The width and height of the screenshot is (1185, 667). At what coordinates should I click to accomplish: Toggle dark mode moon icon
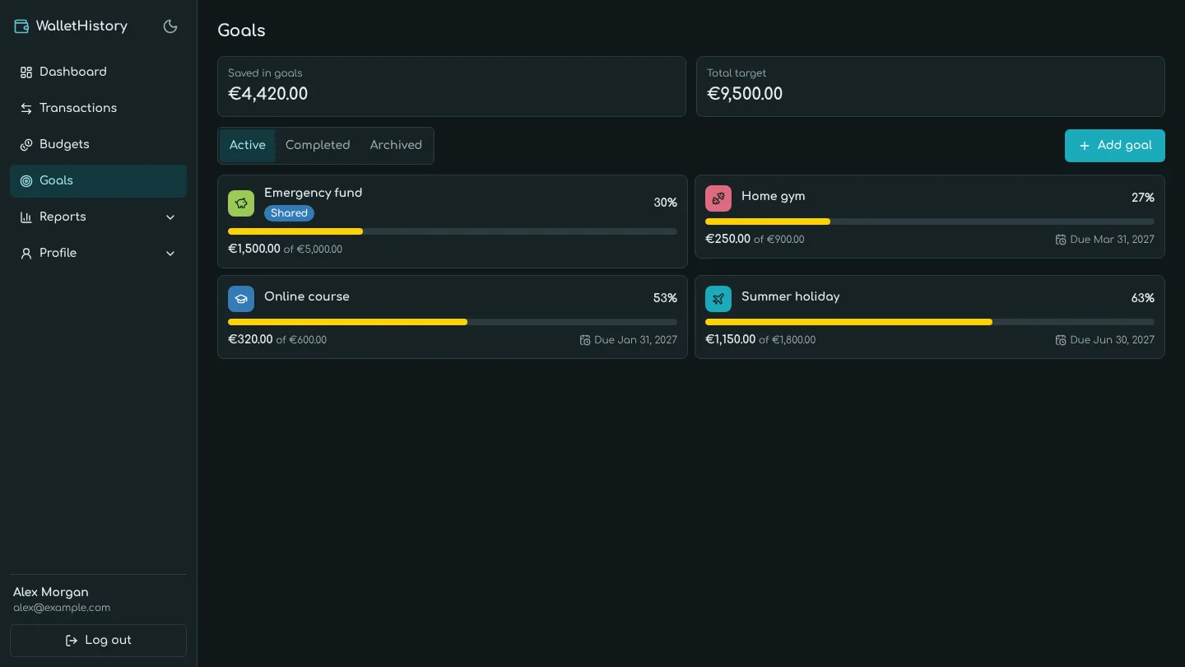(x=170, y=26)
